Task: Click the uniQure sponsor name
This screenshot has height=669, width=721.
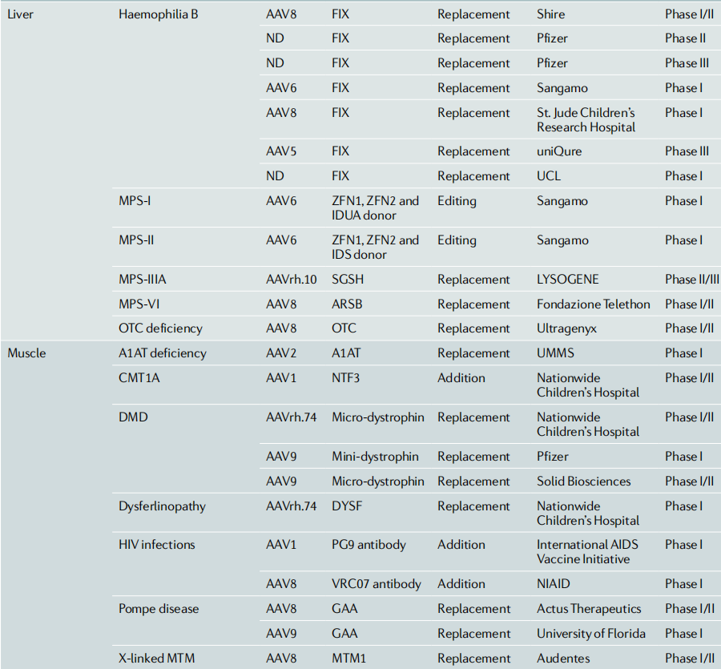Action: (x=559, y=151)
